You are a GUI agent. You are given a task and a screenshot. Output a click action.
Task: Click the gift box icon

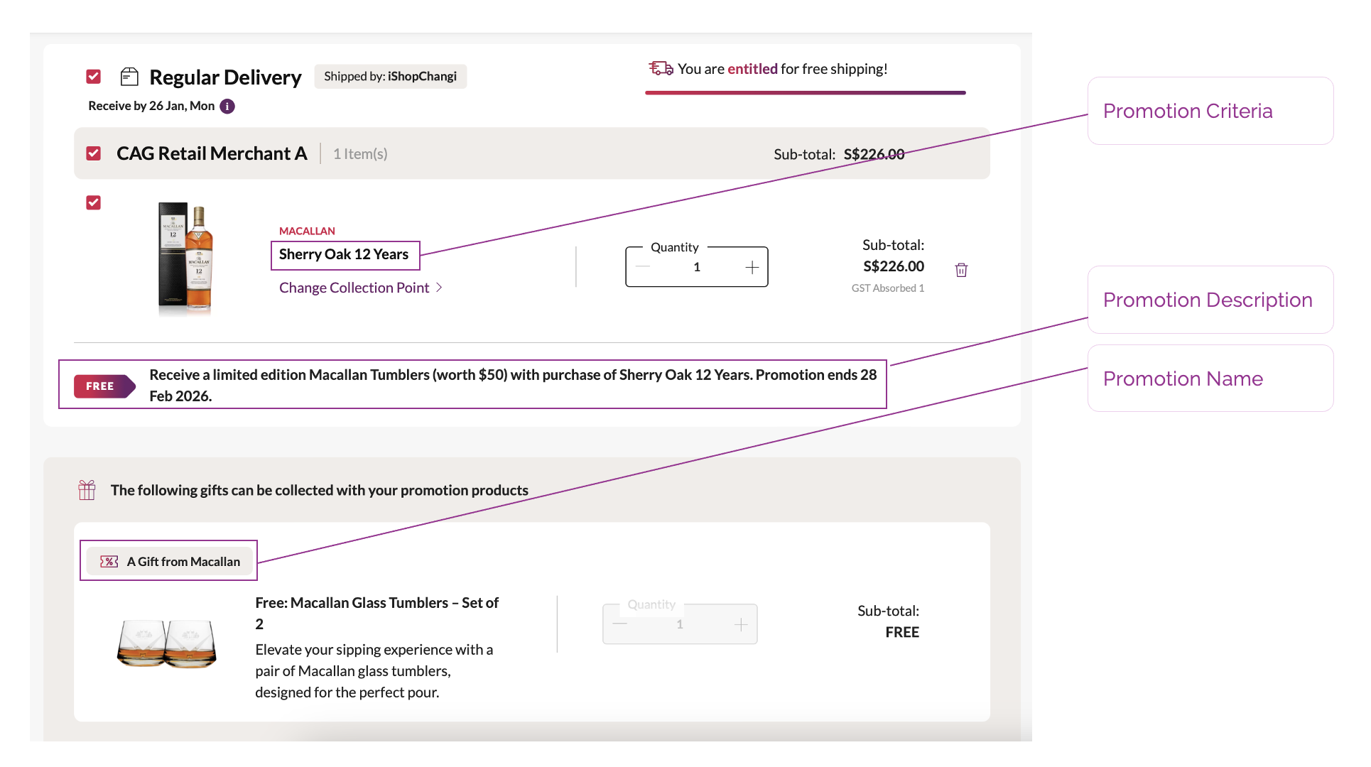click(x=87, y=490)
